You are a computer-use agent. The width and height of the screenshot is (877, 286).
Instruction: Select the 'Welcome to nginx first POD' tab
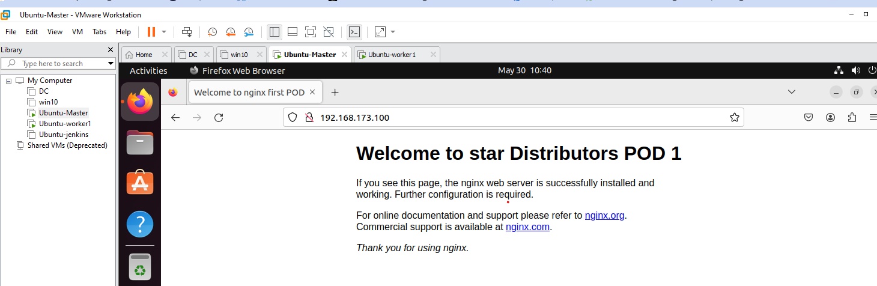click(249, 93)
